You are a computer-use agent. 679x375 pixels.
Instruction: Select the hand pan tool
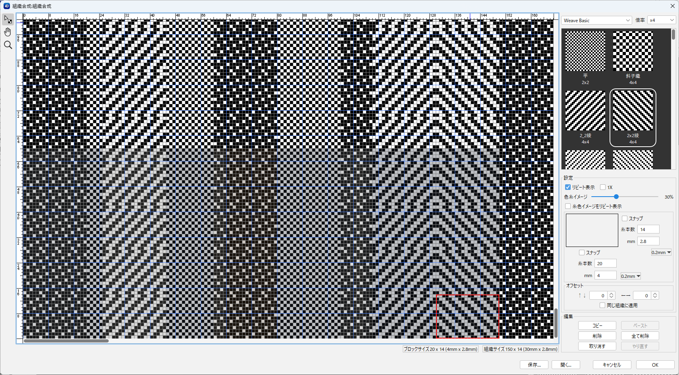click(8, 32)
